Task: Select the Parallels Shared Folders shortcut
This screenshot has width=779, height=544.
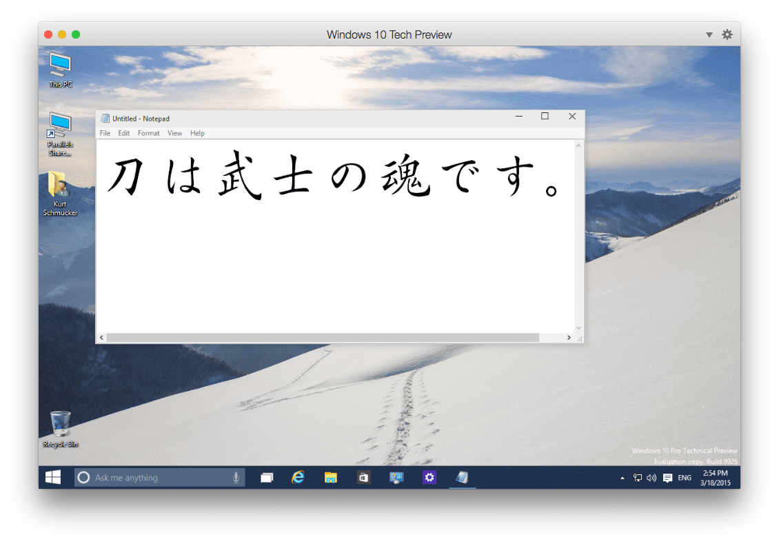Action: (60, 134)
